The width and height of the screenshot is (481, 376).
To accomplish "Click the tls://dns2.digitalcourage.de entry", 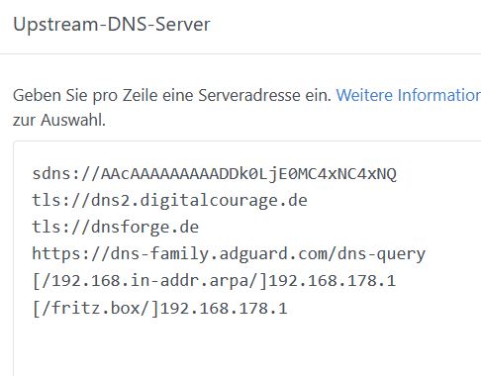I will point(169,200).
